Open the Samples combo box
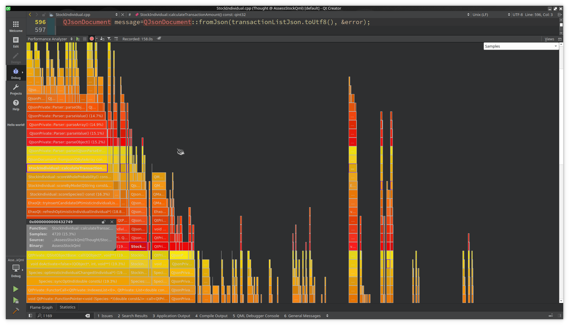 pyautogui.click(x=521, y=46)
